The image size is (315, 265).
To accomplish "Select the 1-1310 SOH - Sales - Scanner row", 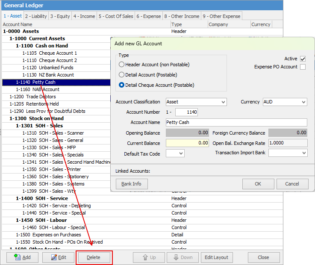I will (56, 133).
